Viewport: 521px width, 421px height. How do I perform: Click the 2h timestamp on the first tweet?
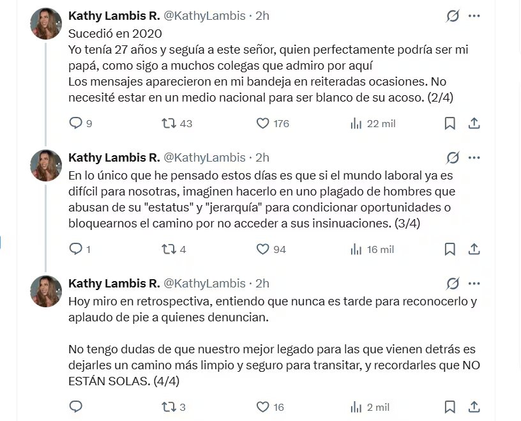pyautogui.click(x=262, y=16)
